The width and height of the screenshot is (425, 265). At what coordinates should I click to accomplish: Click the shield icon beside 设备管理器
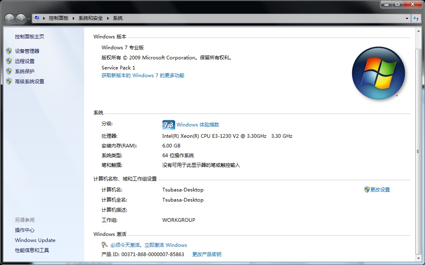pyautogui.click(x=9, y=51)
